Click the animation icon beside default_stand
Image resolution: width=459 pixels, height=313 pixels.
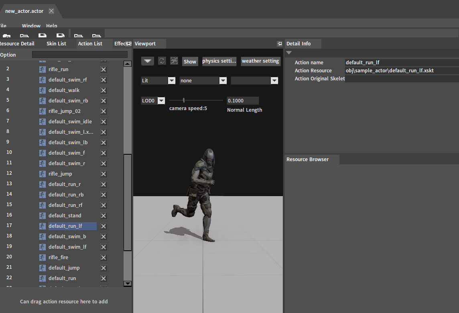[43, 216]
